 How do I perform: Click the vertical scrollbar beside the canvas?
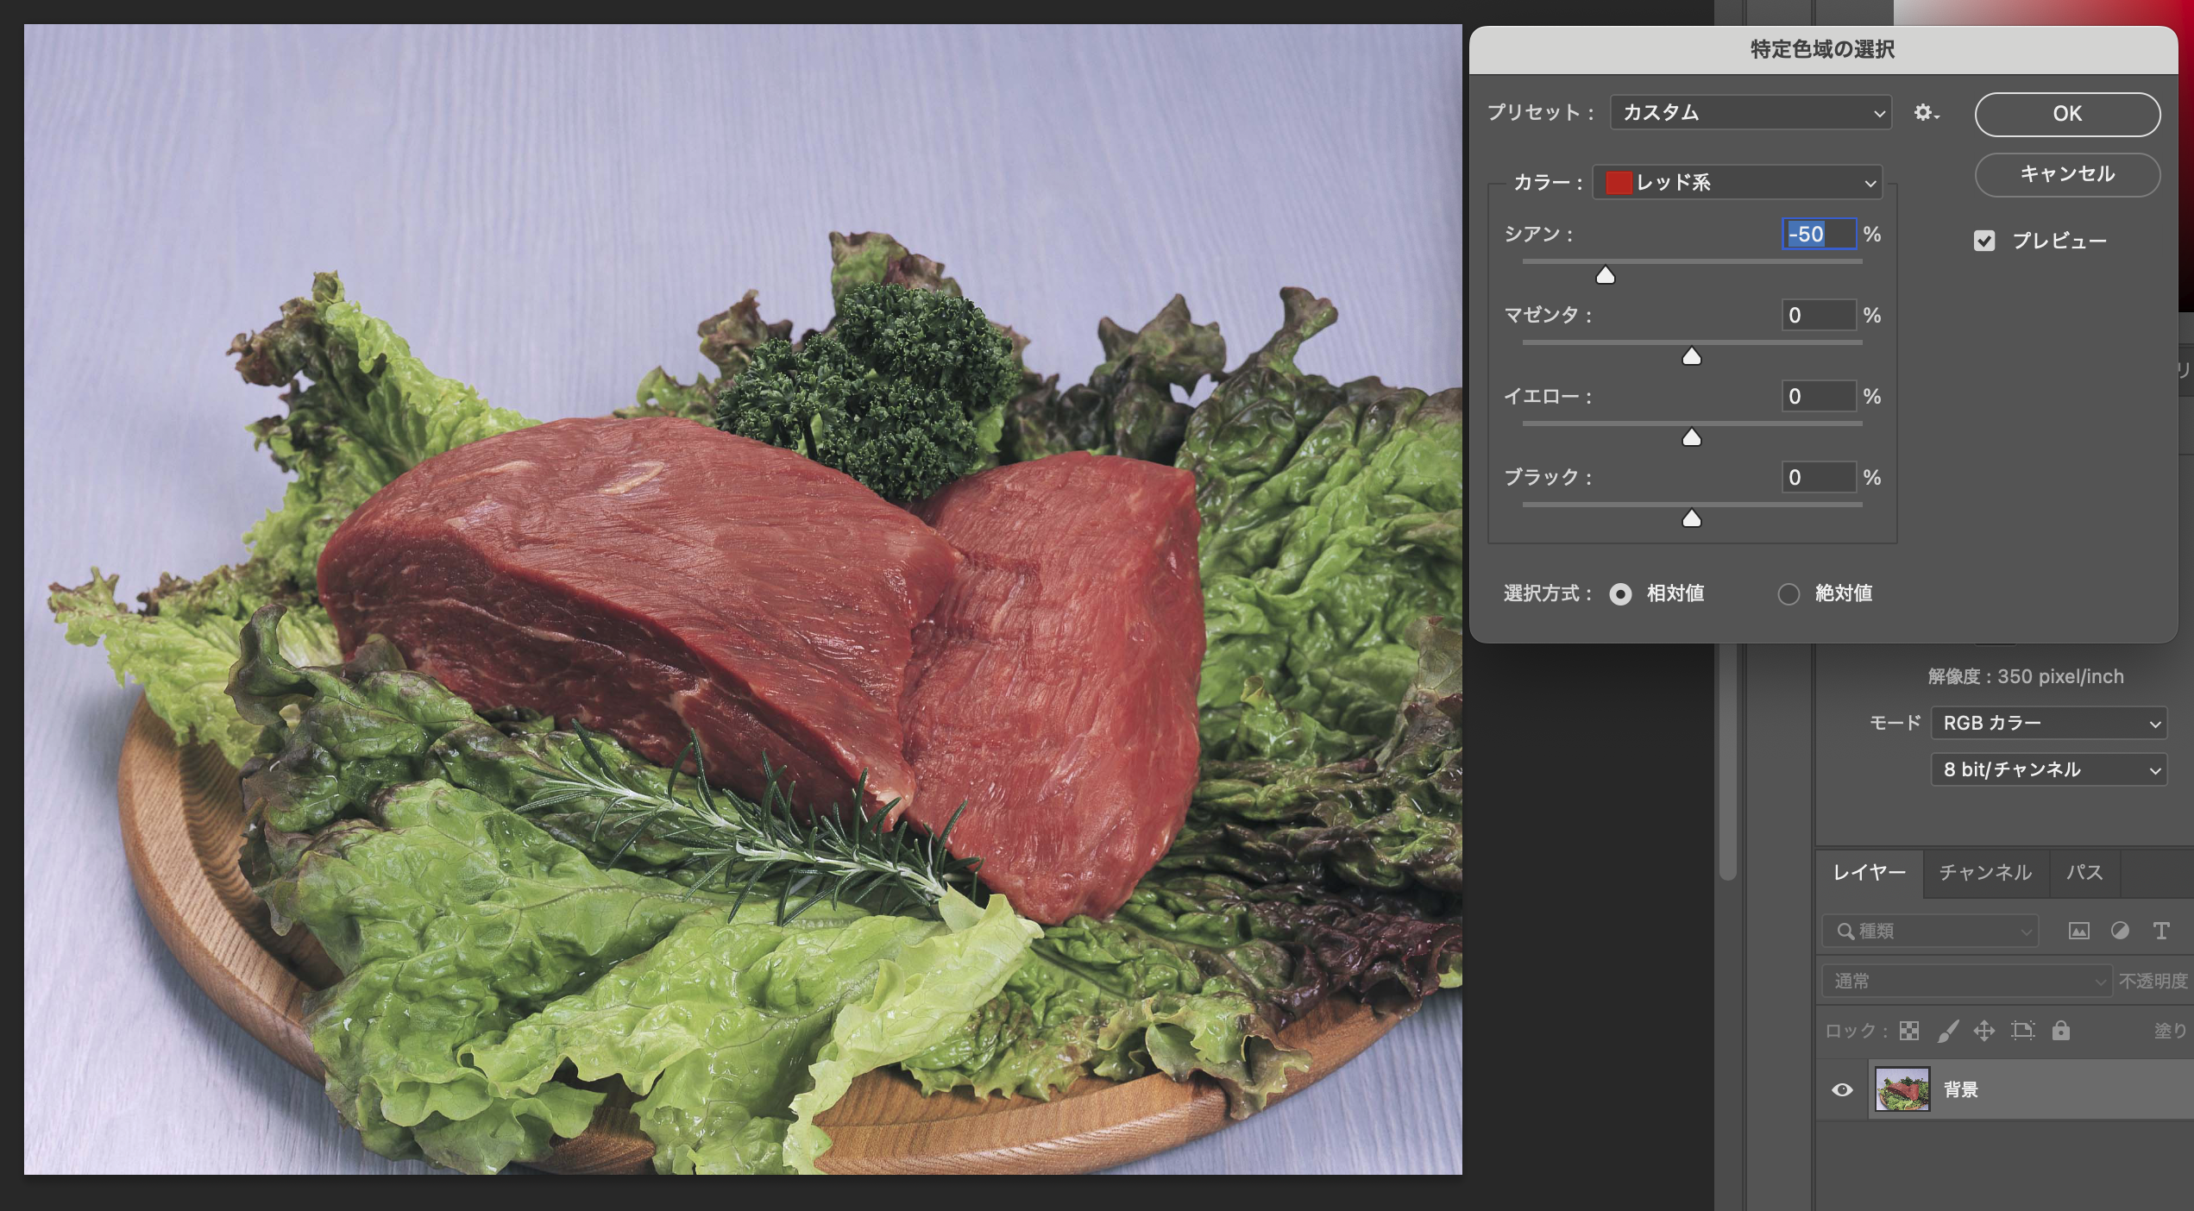pyautogui.click(x=1728, y=759)
